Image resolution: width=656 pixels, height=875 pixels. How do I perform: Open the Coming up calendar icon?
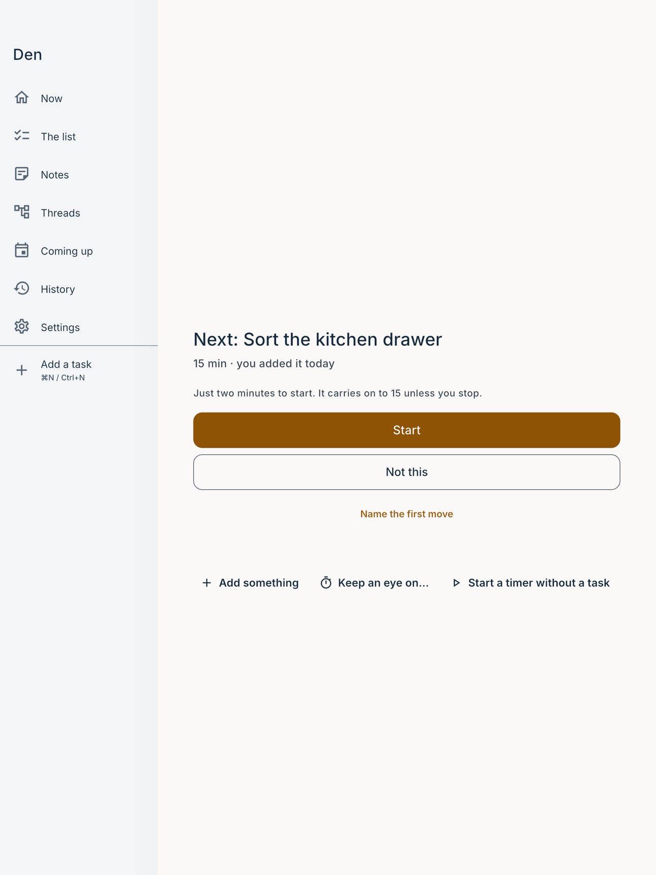(x=21, y=250)
